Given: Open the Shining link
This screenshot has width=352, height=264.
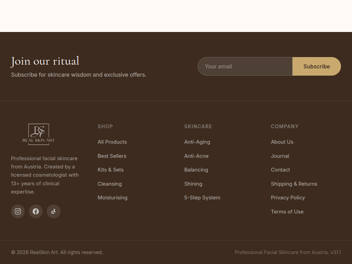Looking at the screenshot, I should pos(193,184).
